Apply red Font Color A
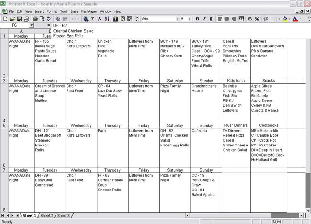 [x=295, y=19]
